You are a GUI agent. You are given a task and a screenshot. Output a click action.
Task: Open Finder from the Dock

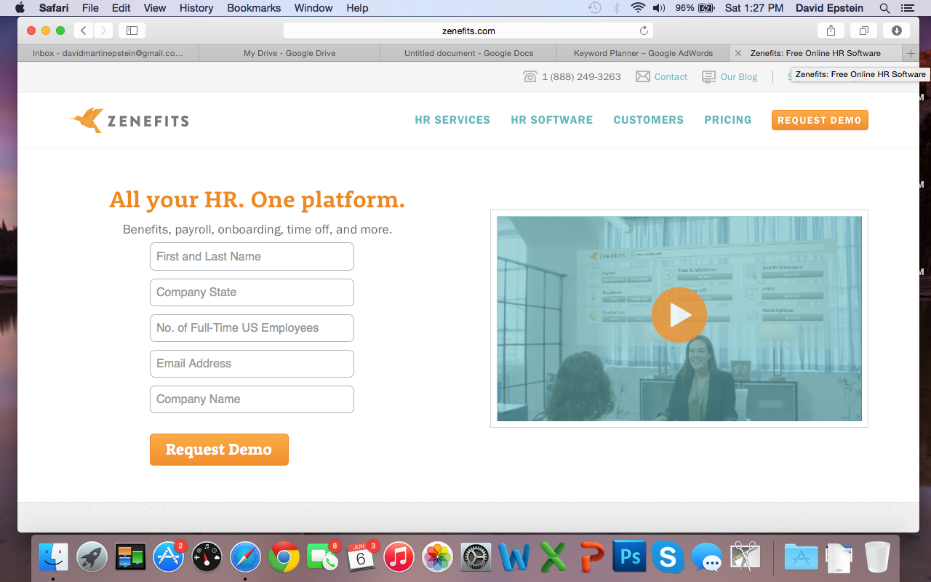click(53, 558)
